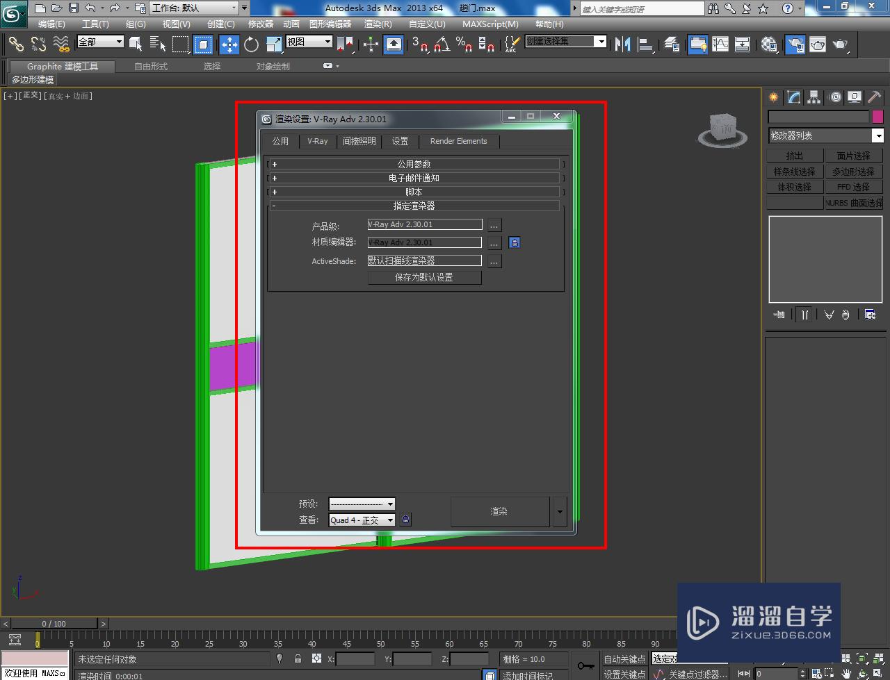Click the Open File folder icon
Image resolution: width=890 pixels, height=680 pixels.
point(57,8)
